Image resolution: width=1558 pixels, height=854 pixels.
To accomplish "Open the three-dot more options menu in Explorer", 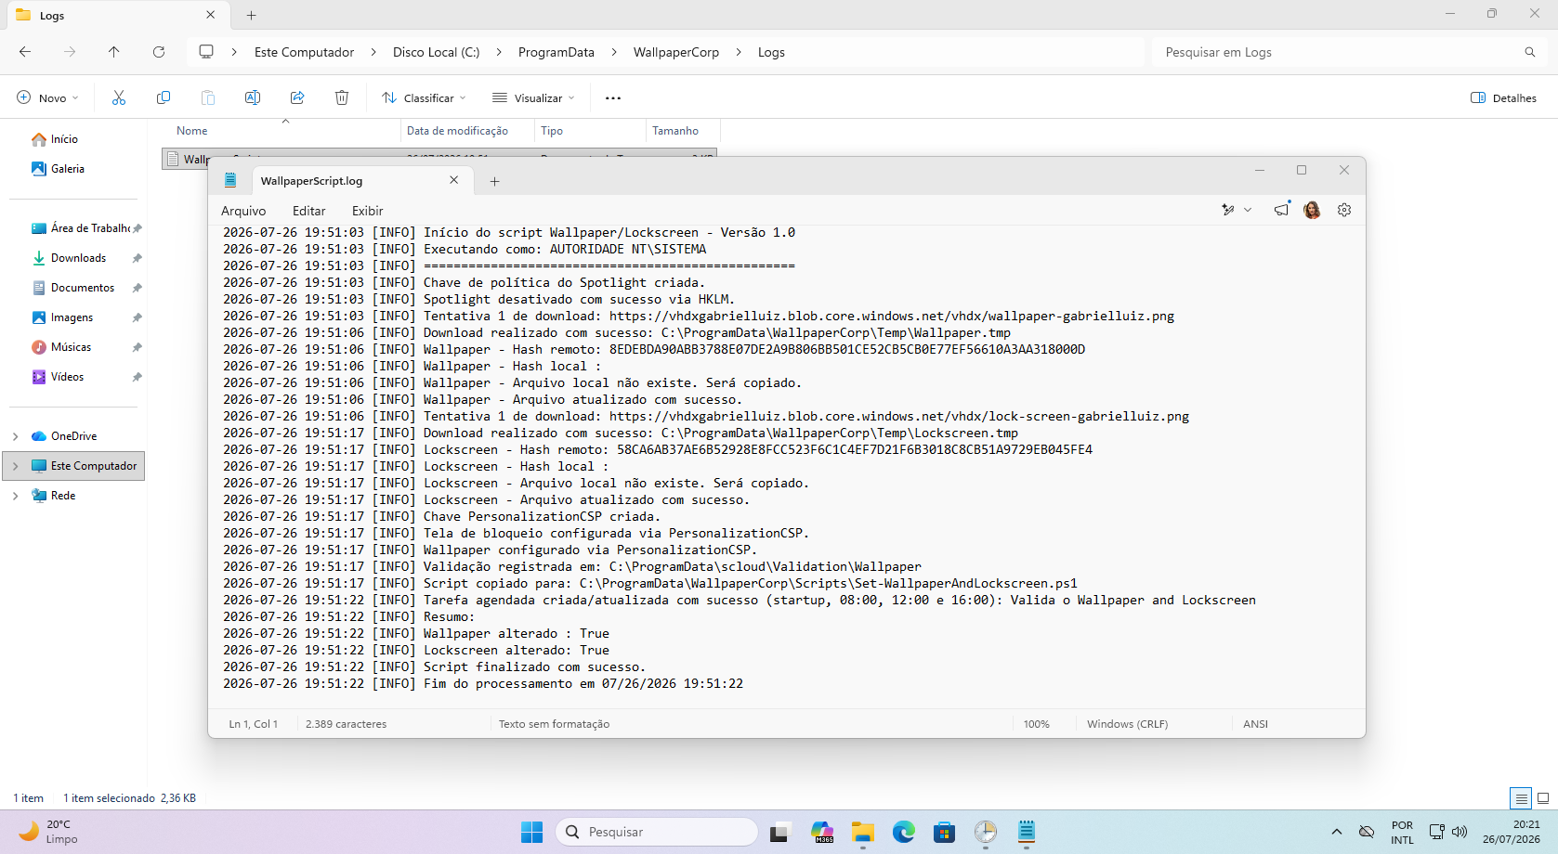I will pyautogui.click(x=613, y=97).
